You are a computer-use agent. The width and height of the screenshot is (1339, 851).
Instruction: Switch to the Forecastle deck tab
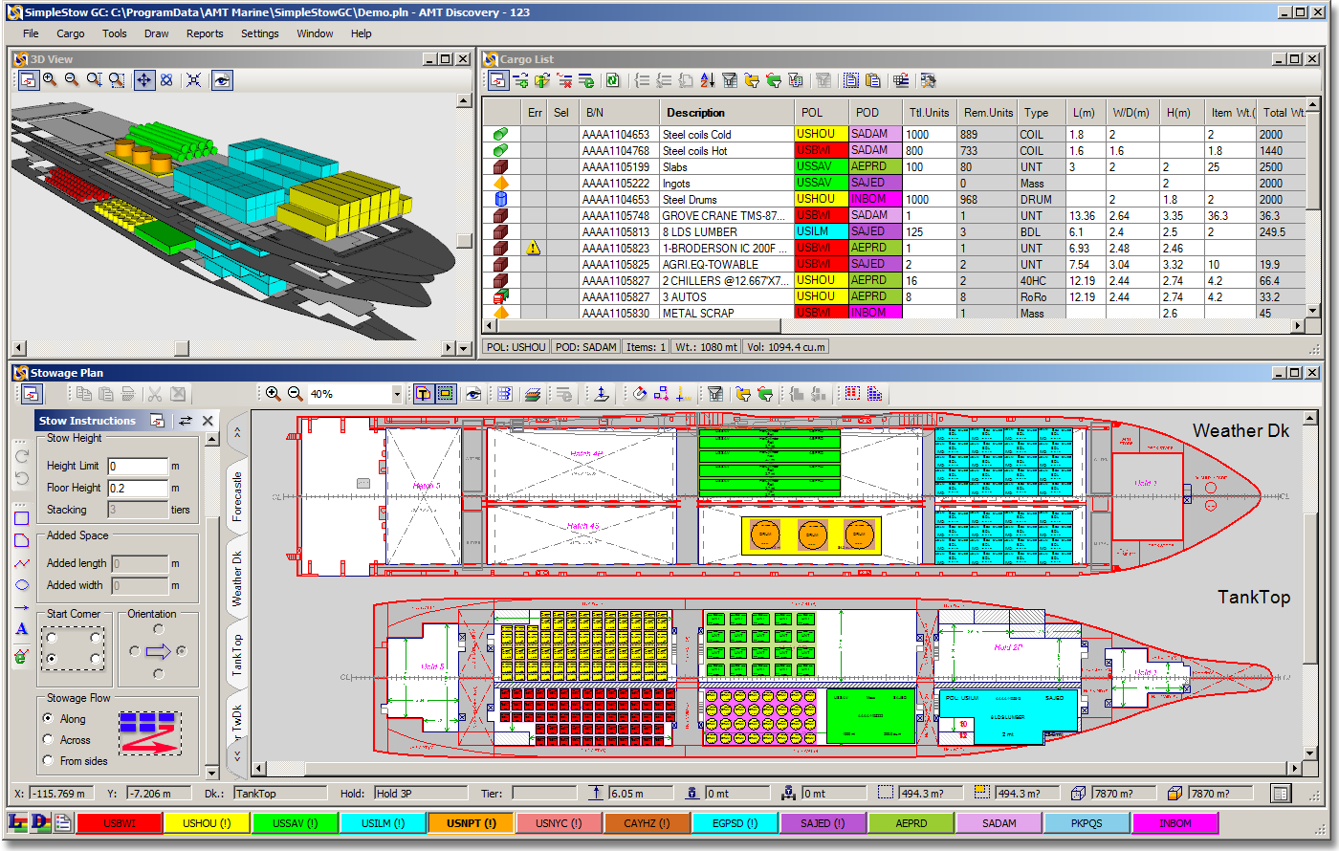click(237, 495)
